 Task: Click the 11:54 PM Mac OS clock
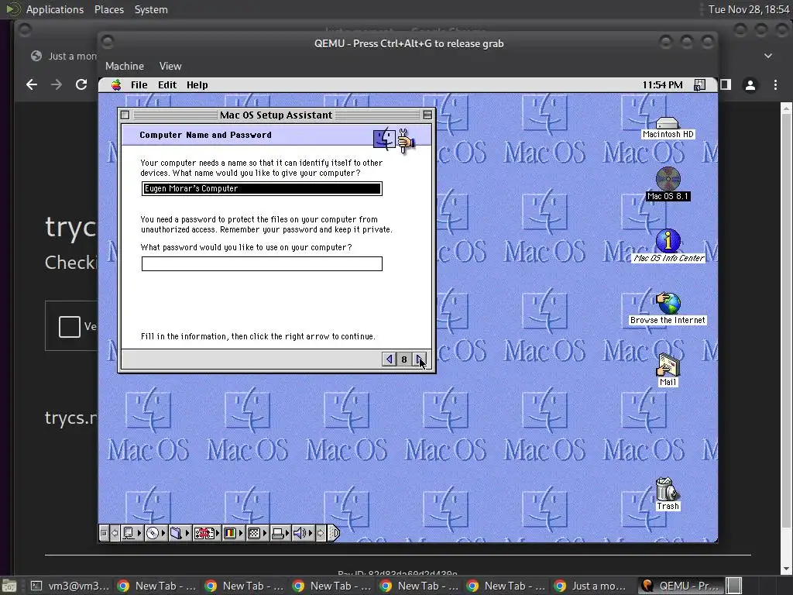(663, 85)
